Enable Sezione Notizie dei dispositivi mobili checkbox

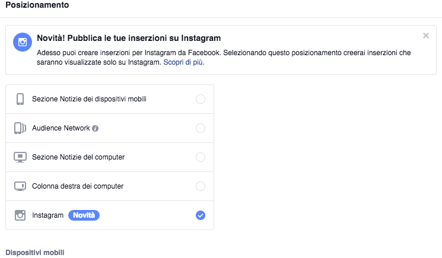201,99
